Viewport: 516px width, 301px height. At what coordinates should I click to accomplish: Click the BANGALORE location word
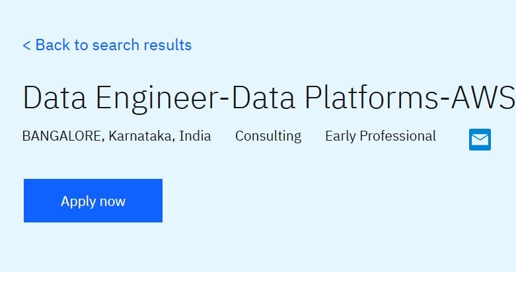pyautogui.click(x=63, y=136)
